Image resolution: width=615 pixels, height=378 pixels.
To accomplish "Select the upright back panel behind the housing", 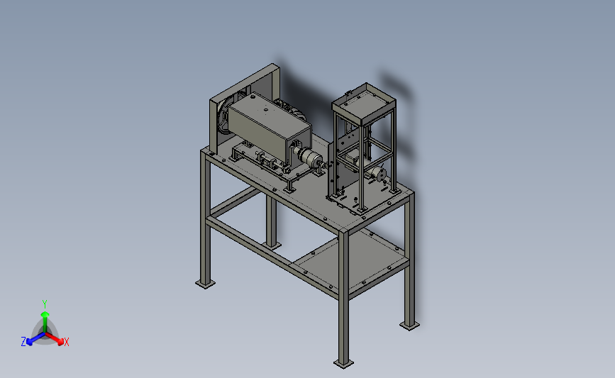I will click(x=245, y=108).
